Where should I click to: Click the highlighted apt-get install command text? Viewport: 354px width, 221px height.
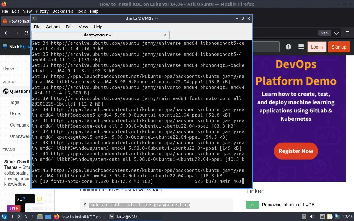(139, 205)
